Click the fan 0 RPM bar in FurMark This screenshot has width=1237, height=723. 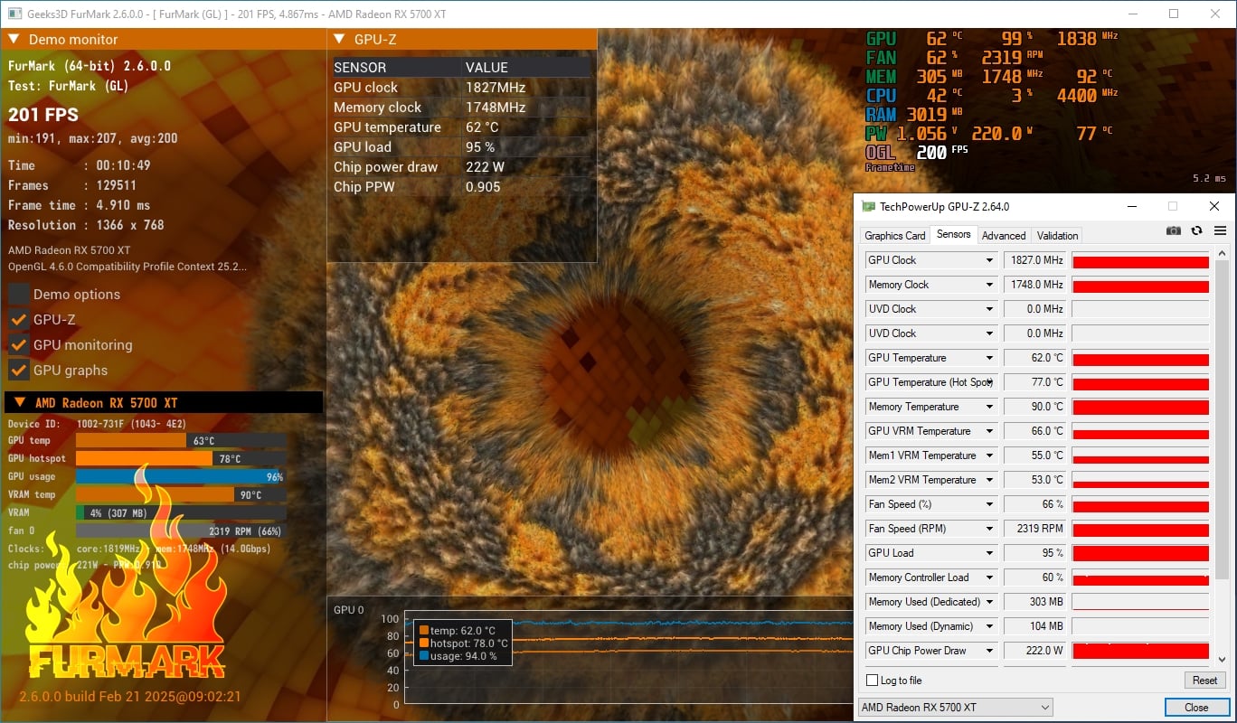[181, 531]
